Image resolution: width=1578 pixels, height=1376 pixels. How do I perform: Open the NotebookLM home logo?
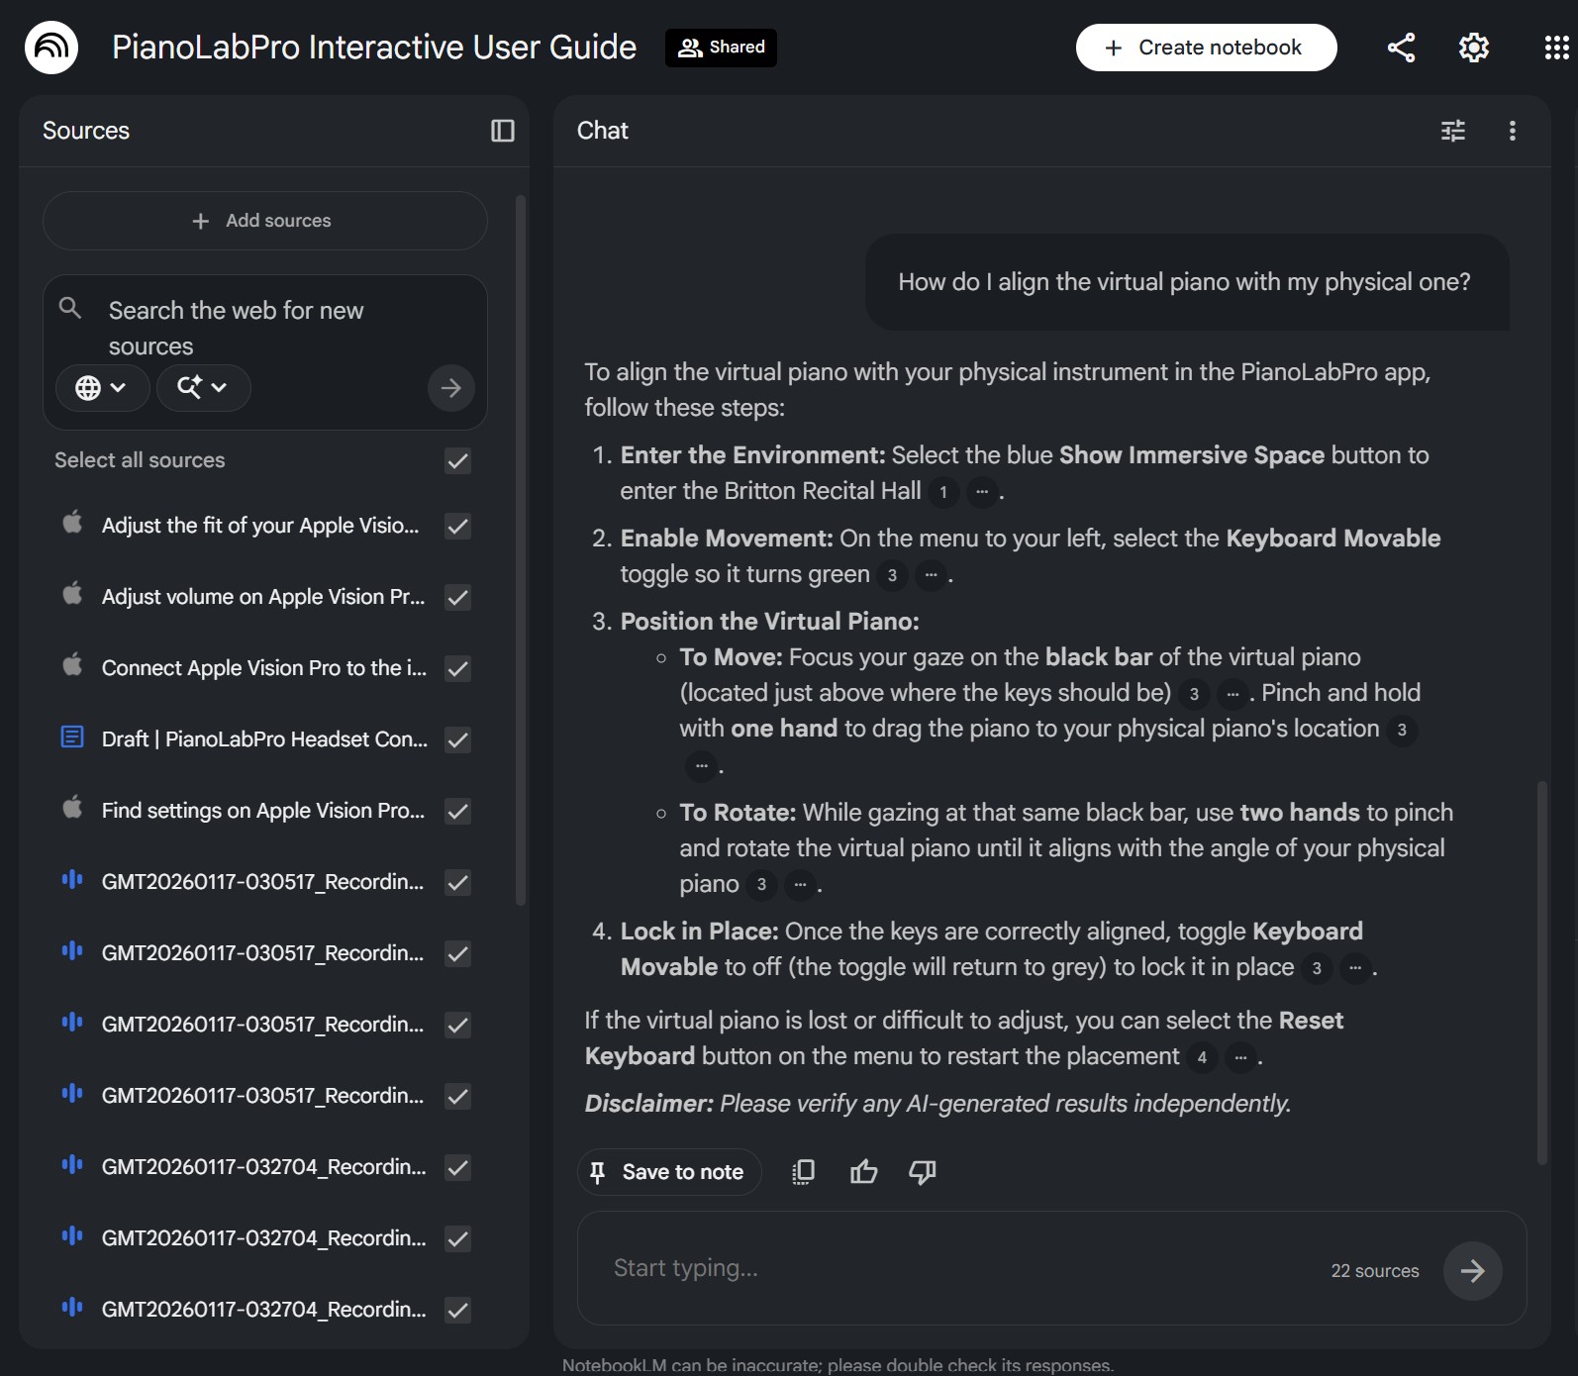click(x=51, y=48)
